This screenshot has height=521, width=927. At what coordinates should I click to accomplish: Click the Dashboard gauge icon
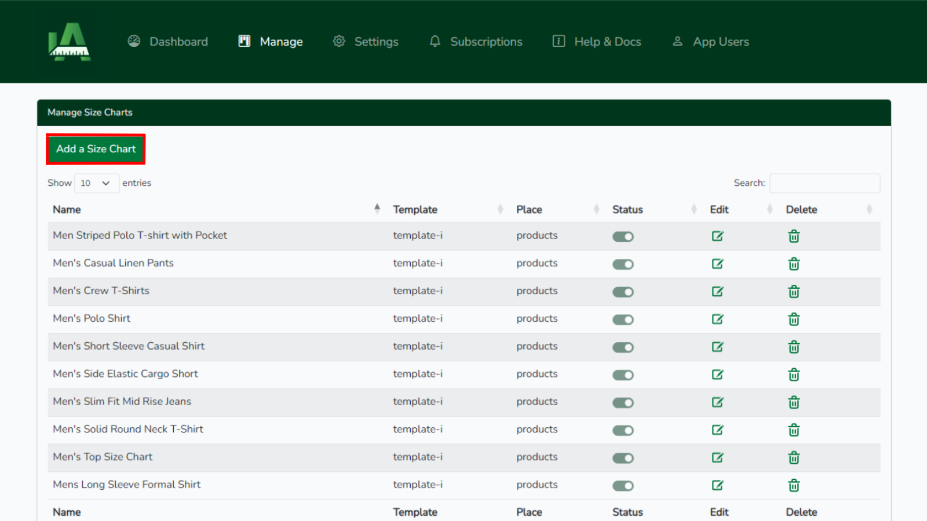point(134,41)
